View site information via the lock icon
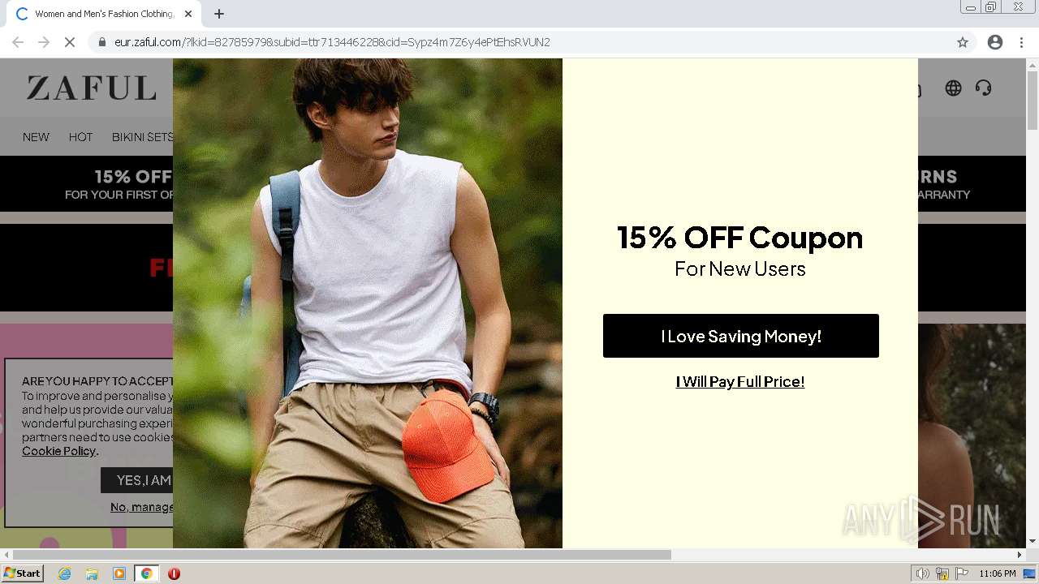This screenshot has width=1039, height=584. click(x=101, y=42)
